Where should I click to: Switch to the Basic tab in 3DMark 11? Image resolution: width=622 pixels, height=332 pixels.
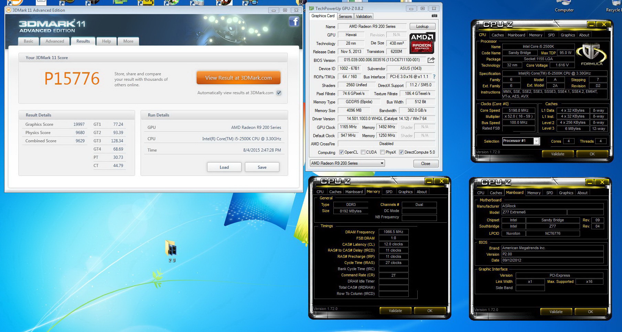29,41
